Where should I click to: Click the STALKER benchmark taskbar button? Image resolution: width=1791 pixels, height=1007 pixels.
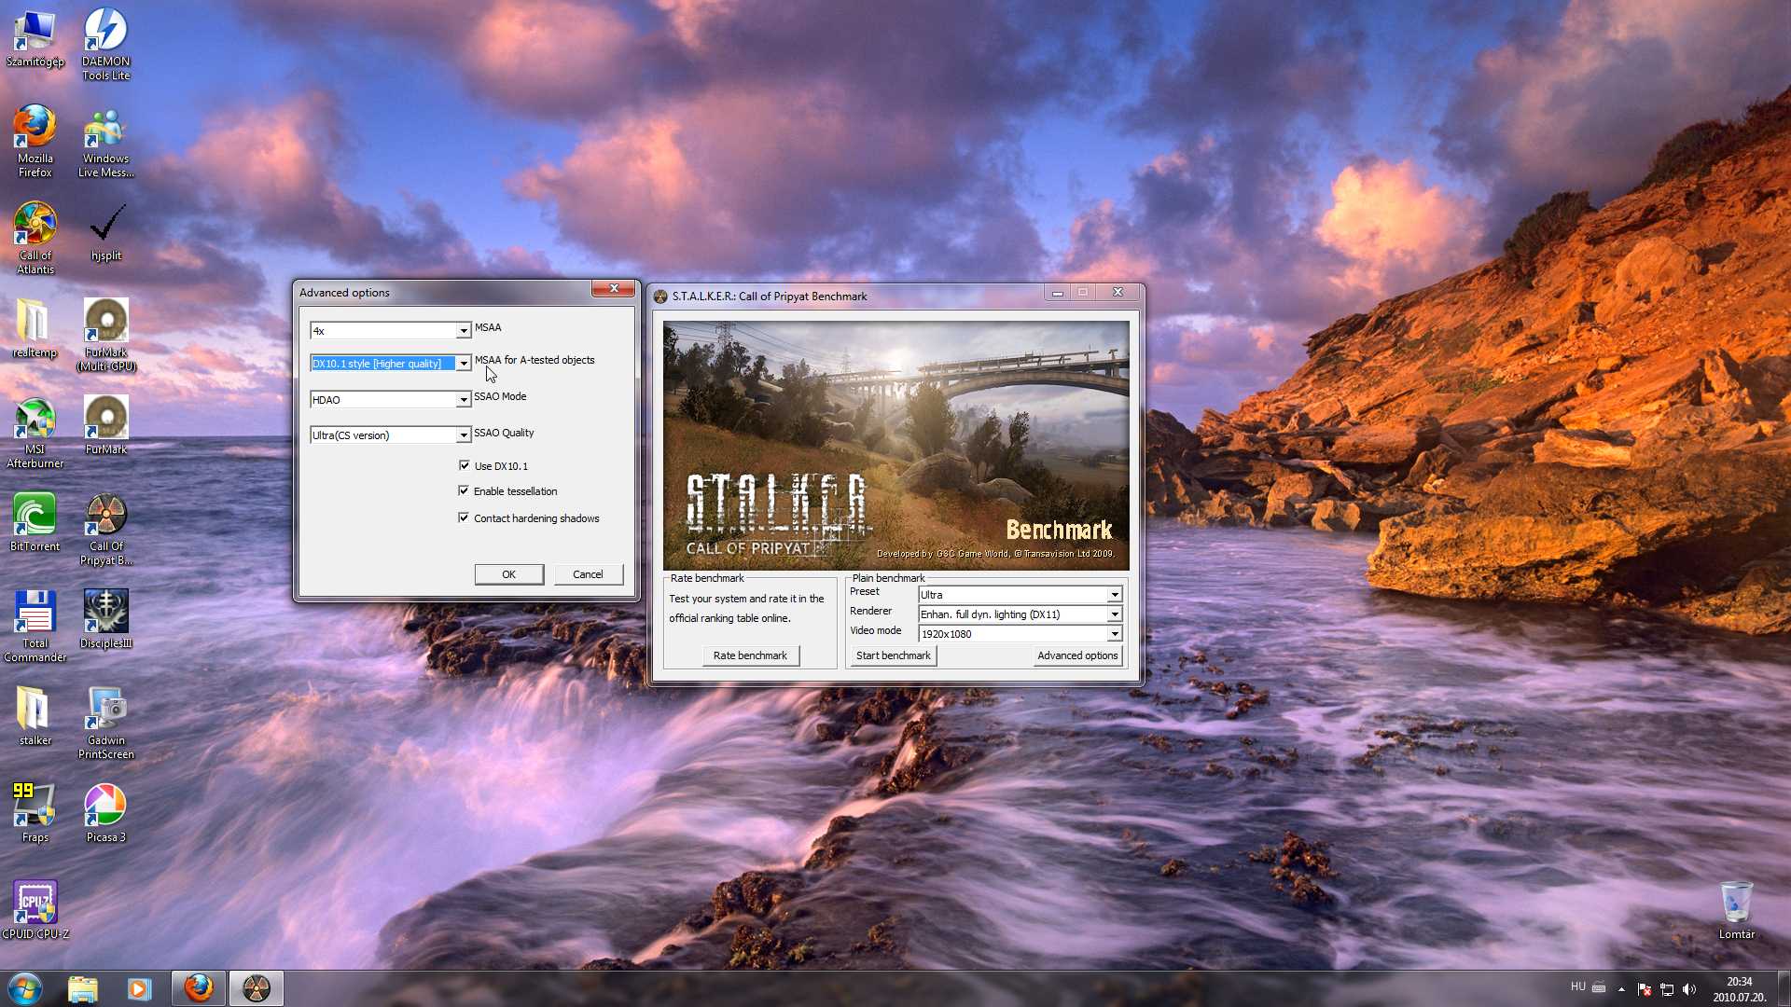(256, 988)
